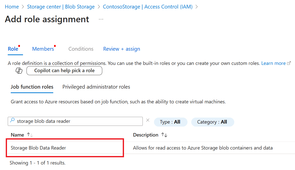The width and height of the screenshot is (295, 170).
Task: Select the Storage Blob Data Reader role
Action: (x=38, y=148)
